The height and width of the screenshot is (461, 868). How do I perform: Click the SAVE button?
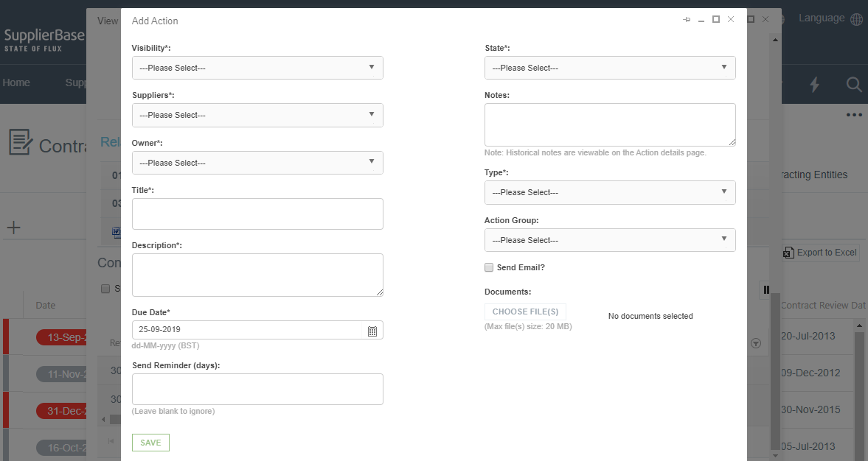coord(150,442)
